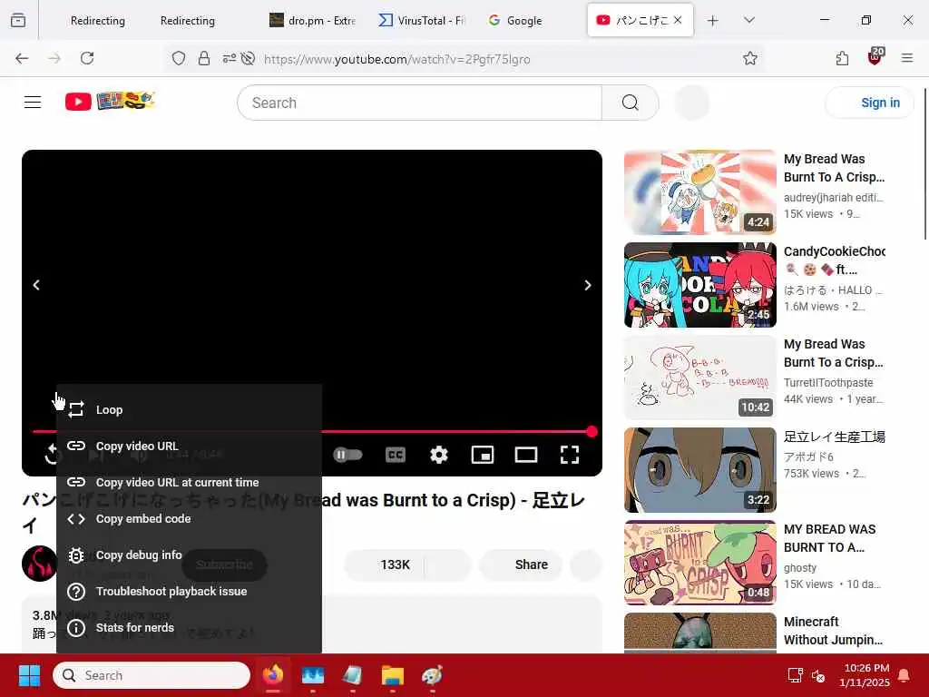Toggle the autoplay switch

347,455
